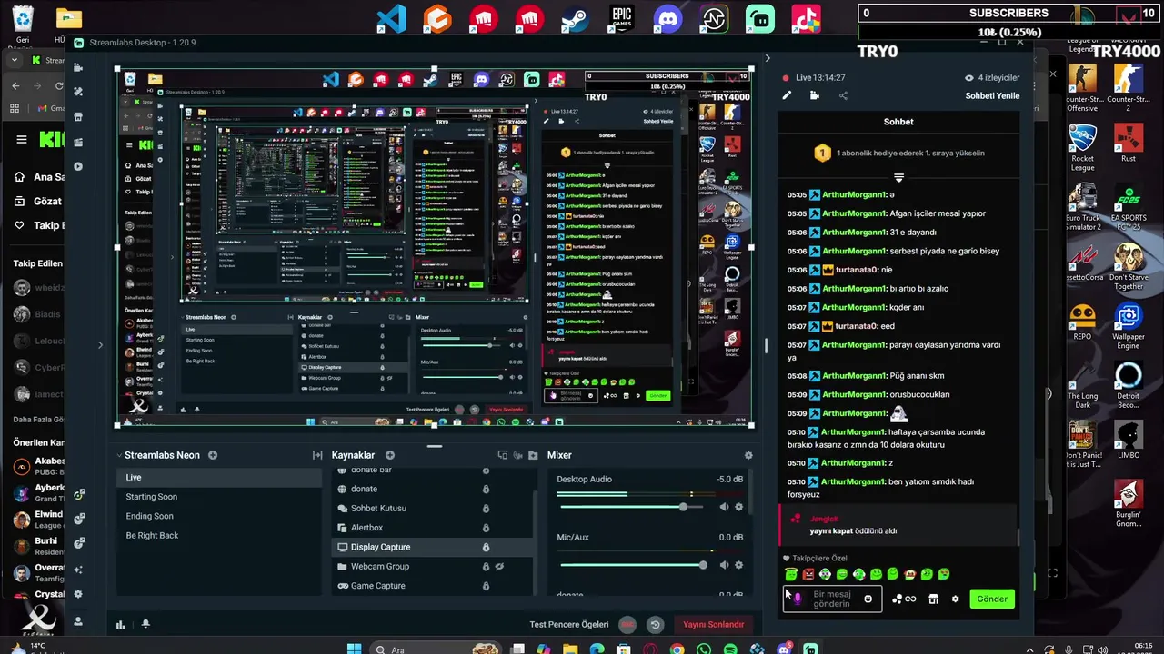Click the Yayını Sonlandır end stream button
The height and width of the screenshot is (654, 1164).
(x=714, y=624)
